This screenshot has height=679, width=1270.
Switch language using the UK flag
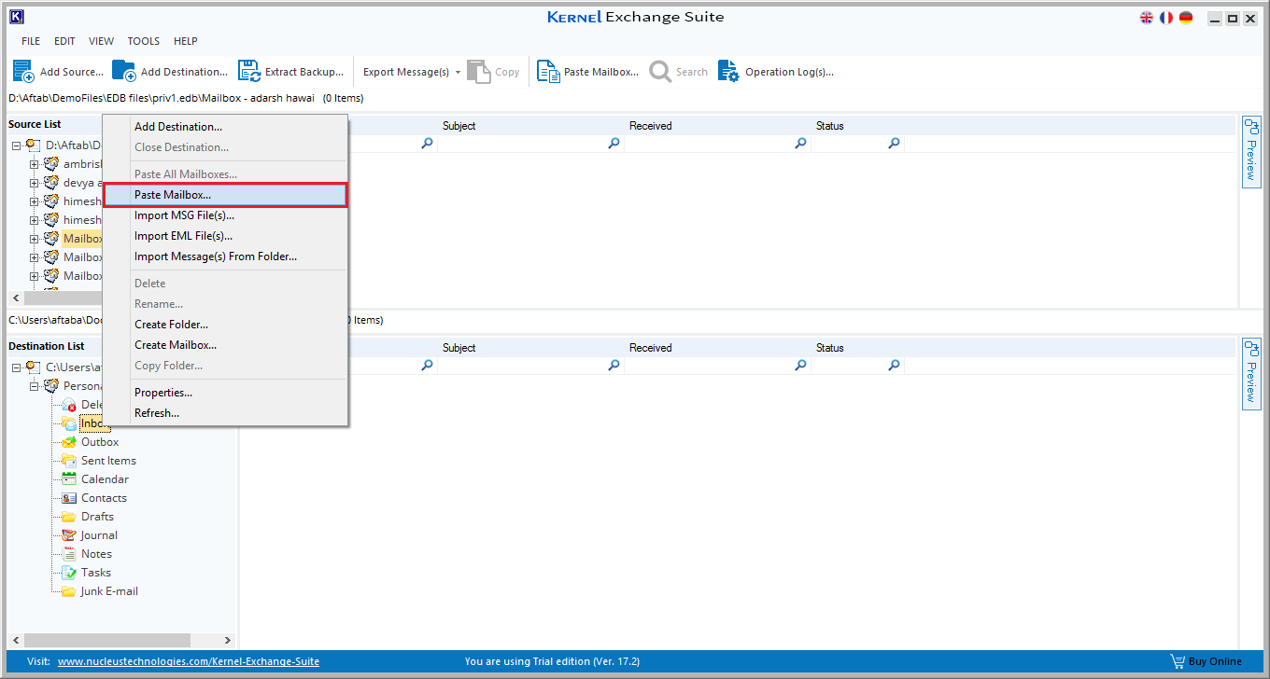1147,18
